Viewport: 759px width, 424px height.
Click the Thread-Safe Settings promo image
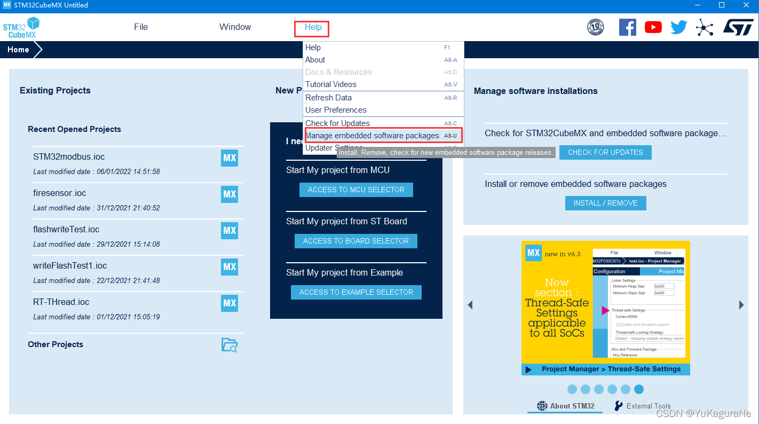[x=605, y=308]
